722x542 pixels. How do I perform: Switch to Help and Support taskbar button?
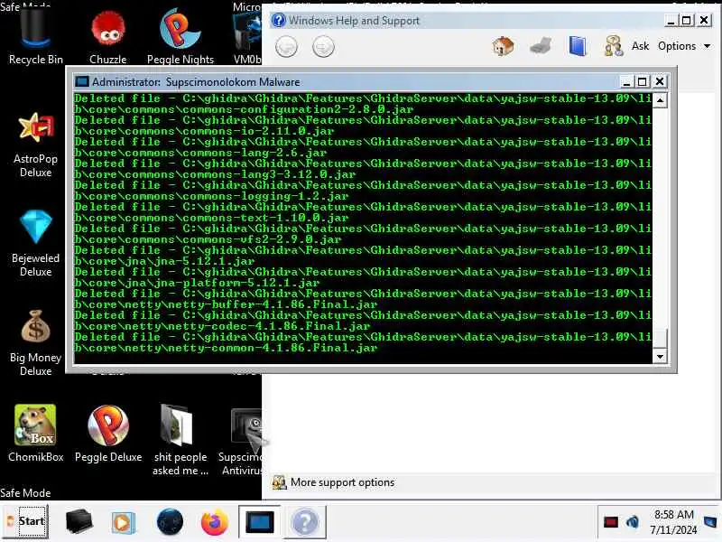(x=305, y=522)
